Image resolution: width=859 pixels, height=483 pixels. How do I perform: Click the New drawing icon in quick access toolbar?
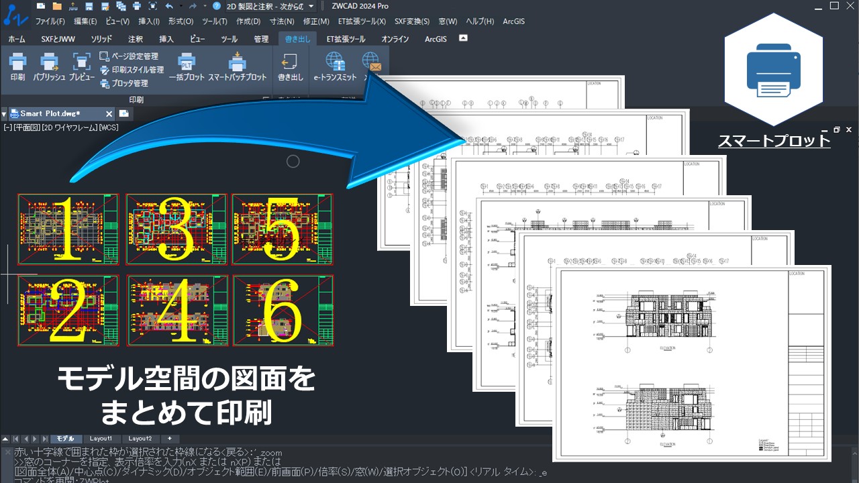click(41, 6)
